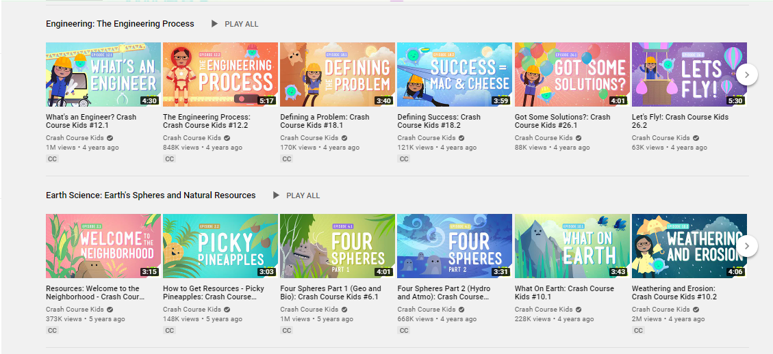773x354 pixels.
Task: Click title Defining Success: Crash Course Kids #18.2
Action: (x=440, y=121)
